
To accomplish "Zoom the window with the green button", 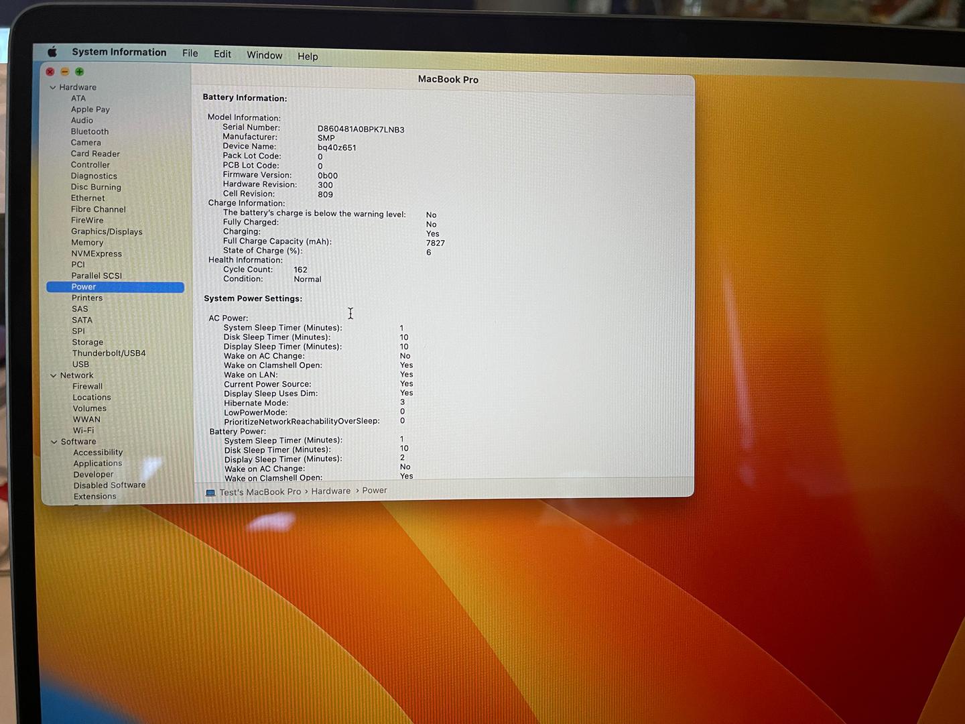I will point(80,72).
